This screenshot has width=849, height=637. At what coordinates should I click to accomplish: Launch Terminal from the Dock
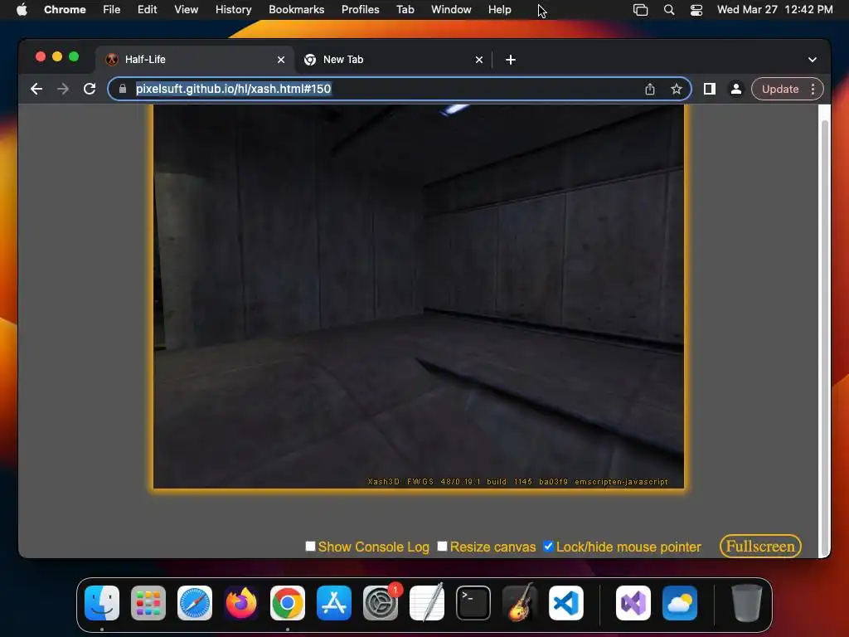pos(473,603)
